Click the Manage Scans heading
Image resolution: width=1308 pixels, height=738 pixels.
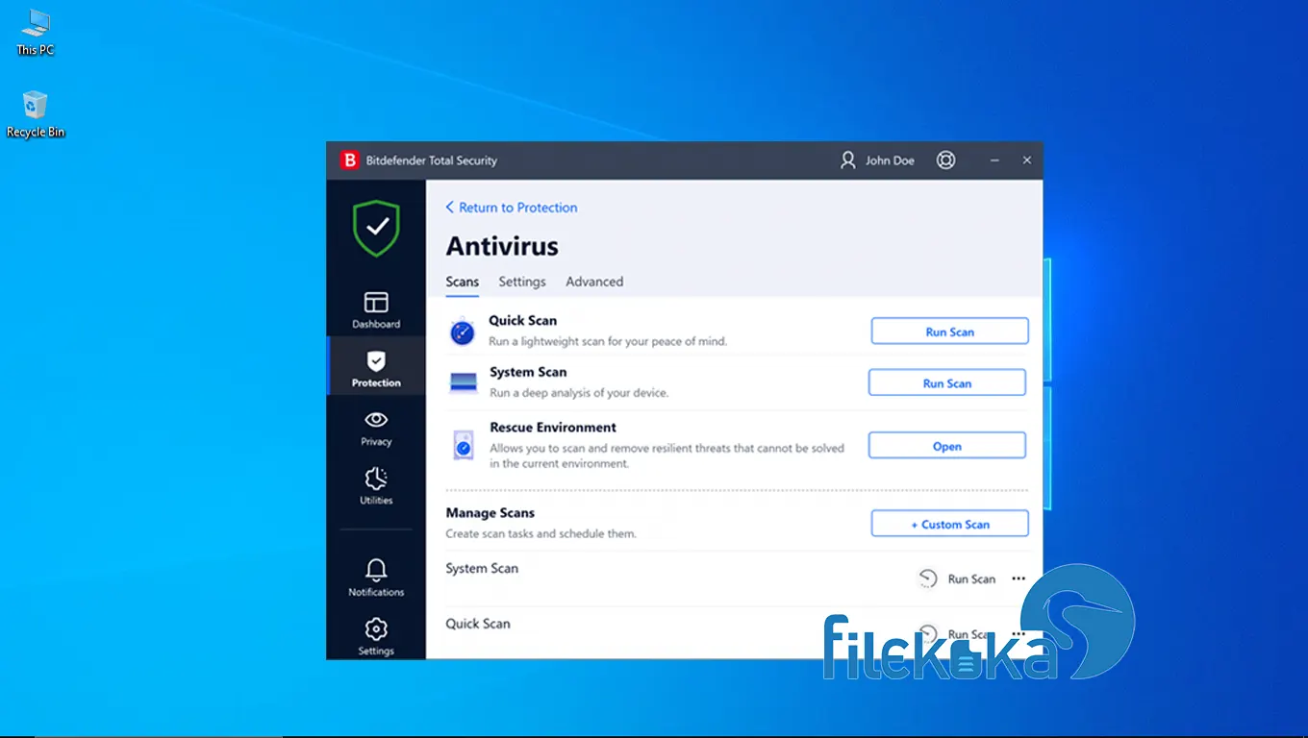pyautogui.click(x=490, y=513)
